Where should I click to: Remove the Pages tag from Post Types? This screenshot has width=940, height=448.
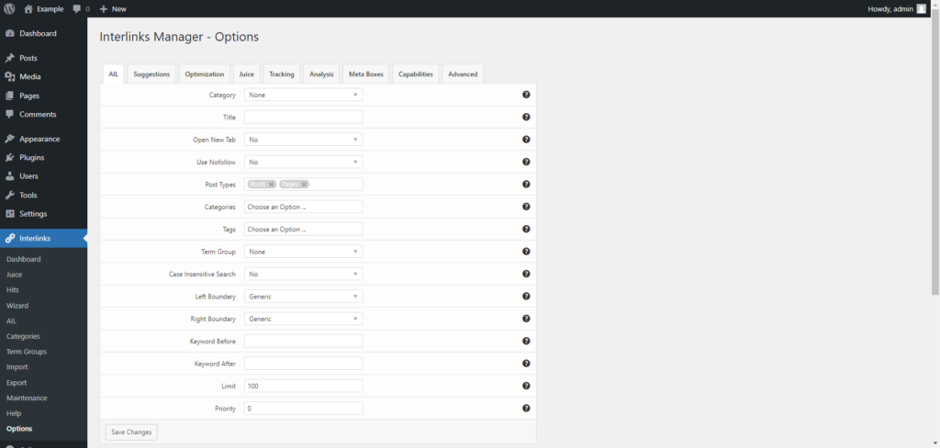click(x=304, y=185)
